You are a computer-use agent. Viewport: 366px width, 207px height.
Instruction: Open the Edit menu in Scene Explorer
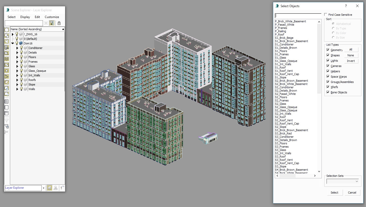(x=37, y=17)
